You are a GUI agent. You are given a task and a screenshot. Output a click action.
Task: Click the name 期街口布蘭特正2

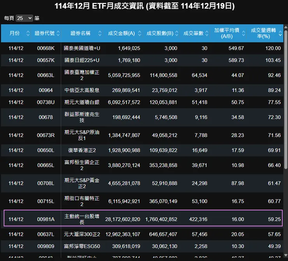[82, 201]
